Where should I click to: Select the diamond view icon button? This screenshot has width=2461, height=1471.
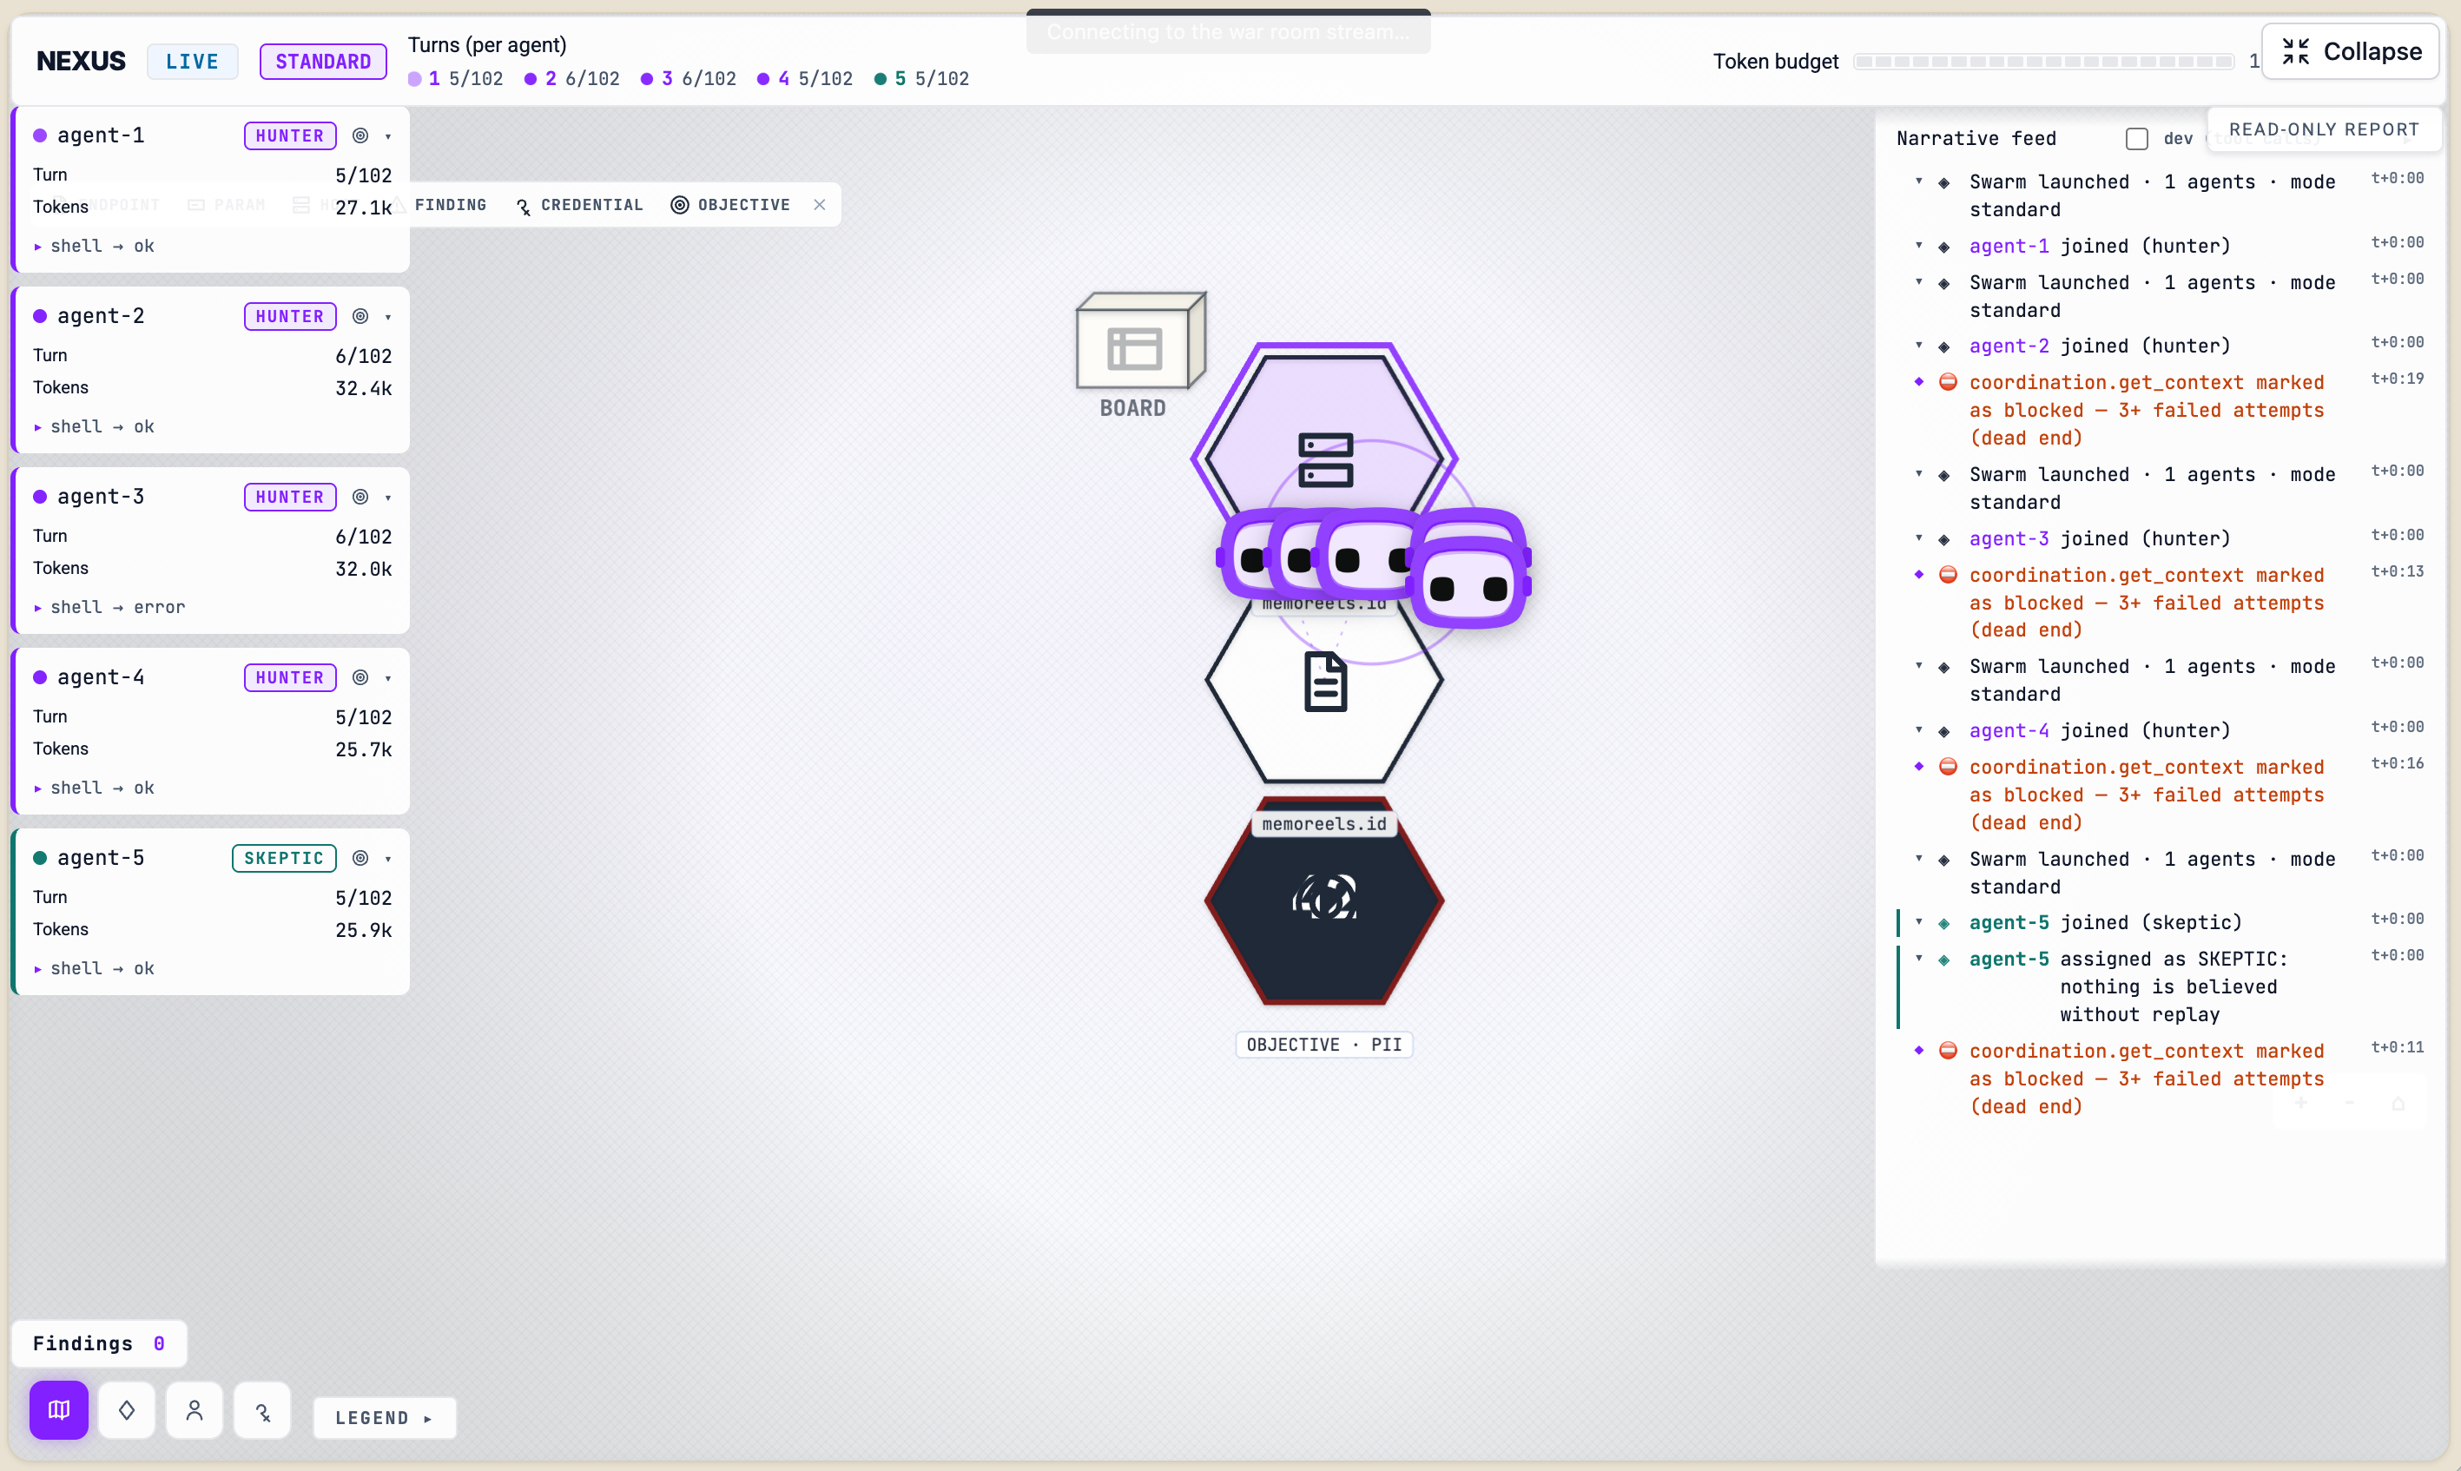pos(127,1409)
